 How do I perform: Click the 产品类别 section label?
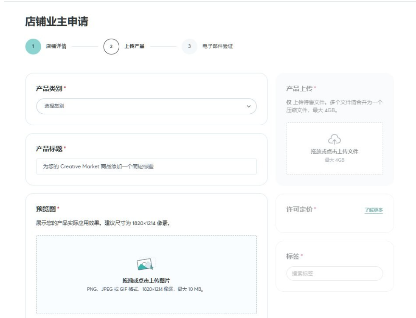49,88
